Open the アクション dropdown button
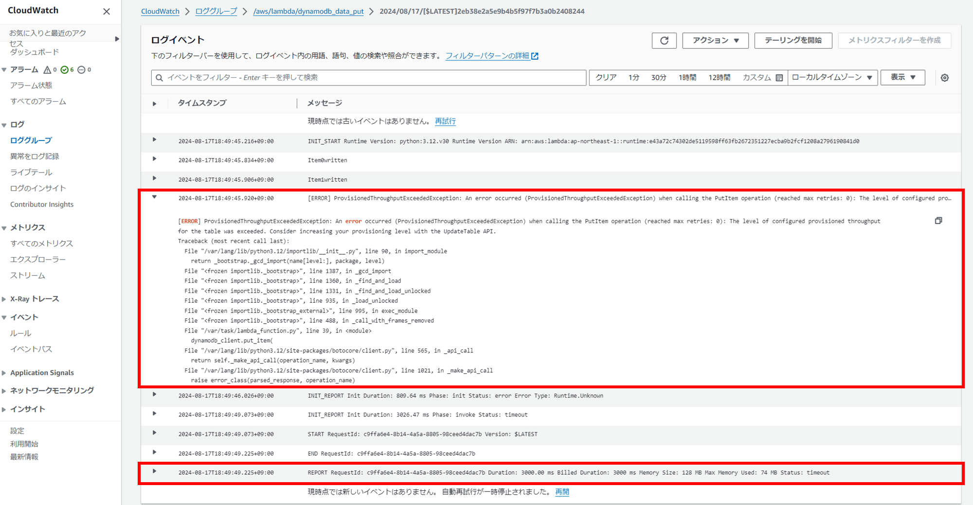 (x=716, y=40)
